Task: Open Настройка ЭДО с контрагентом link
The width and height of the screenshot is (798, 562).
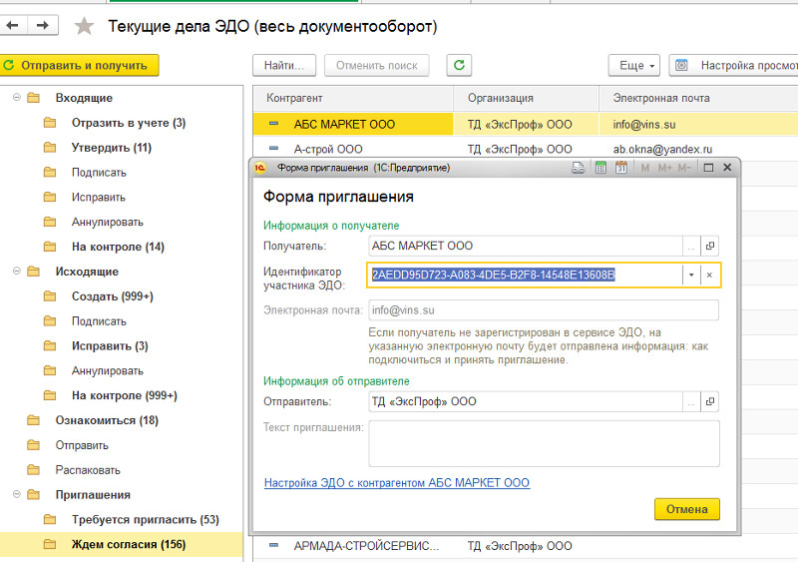Action: [396, 483]
